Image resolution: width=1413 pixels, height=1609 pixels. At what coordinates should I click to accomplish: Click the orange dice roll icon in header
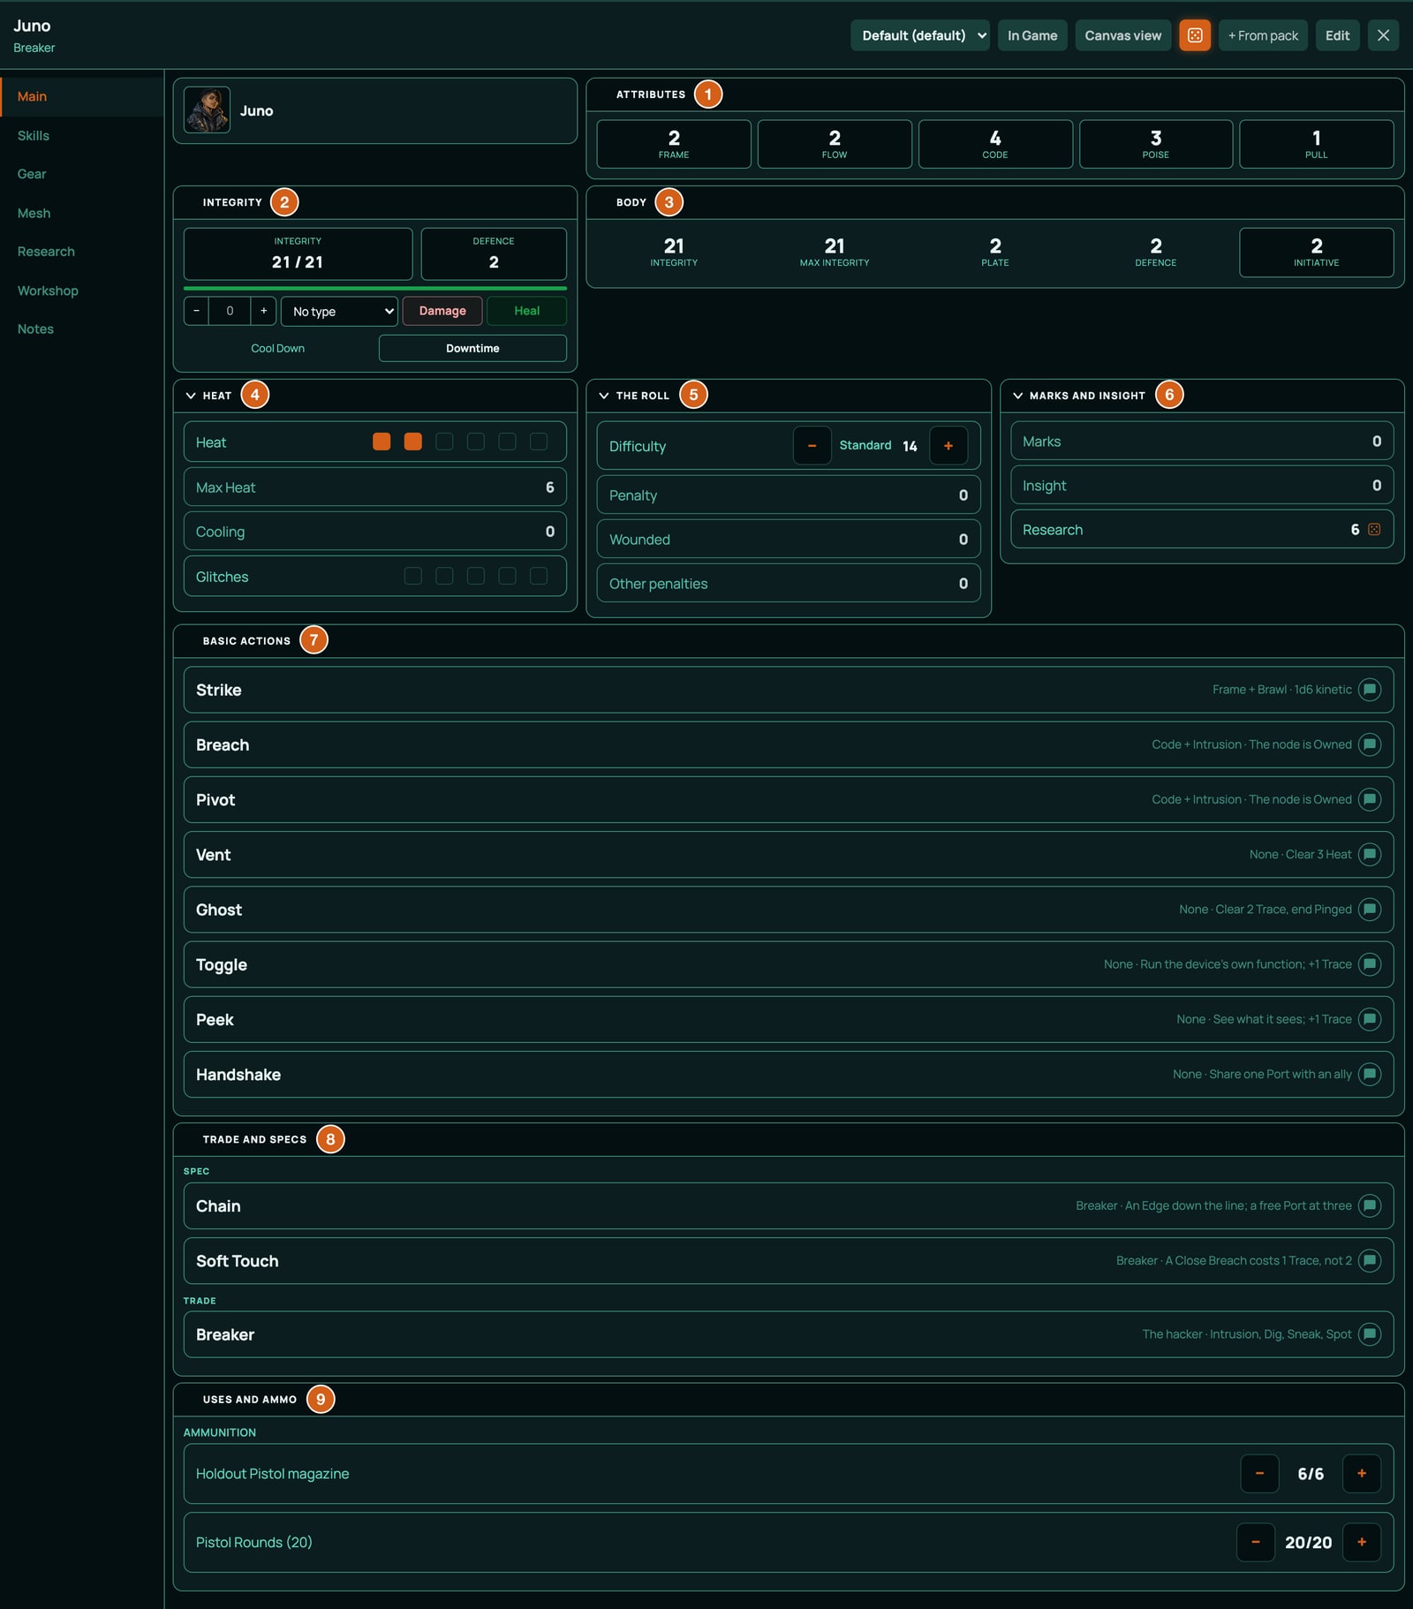[x=1194, y=35]
